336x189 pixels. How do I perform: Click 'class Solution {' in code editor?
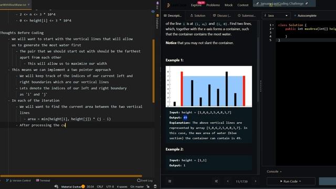point(292,25)
